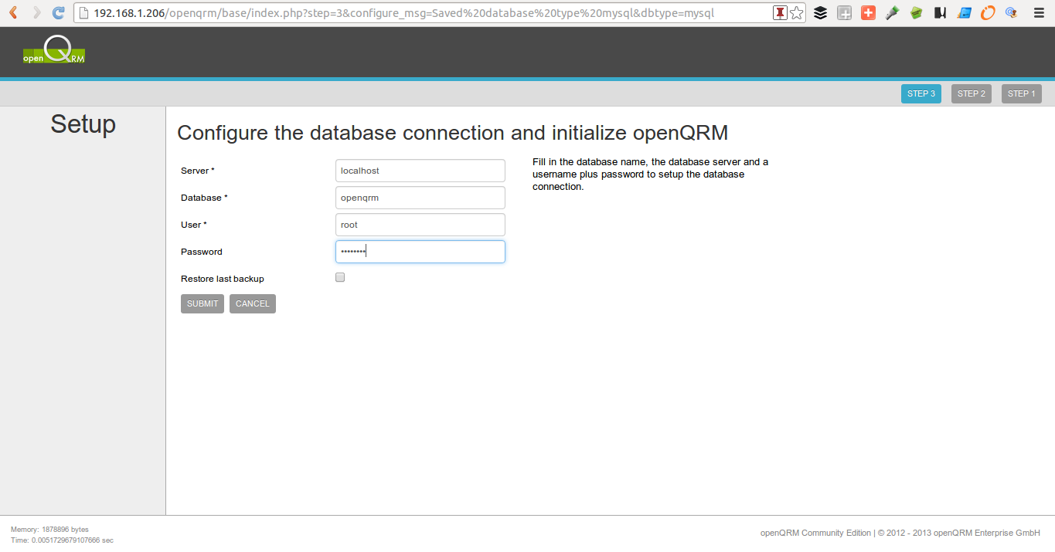The height and width of the screenshot is (552, 1055).
Task: Click the flashlight extension icon
Action: (892, 12)
